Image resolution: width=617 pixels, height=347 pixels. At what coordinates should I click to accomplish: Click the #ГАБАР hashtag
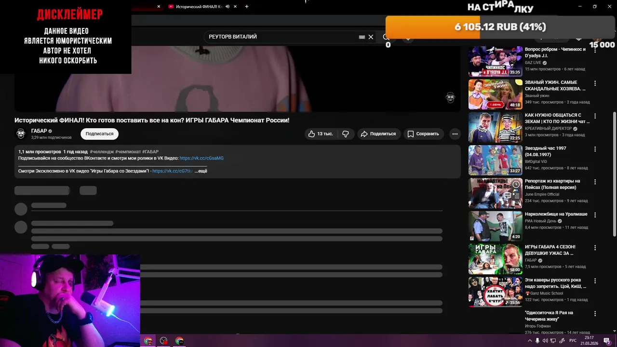pos(150,152)
